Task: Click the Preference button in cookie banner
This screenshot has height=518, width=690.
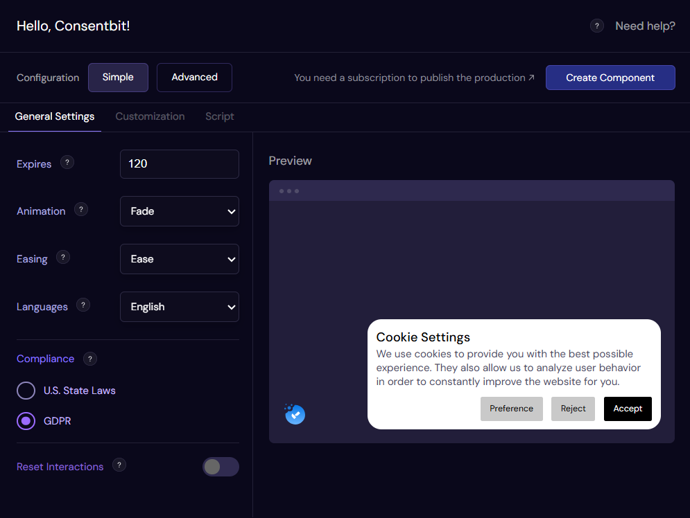Action: (511, 409)
